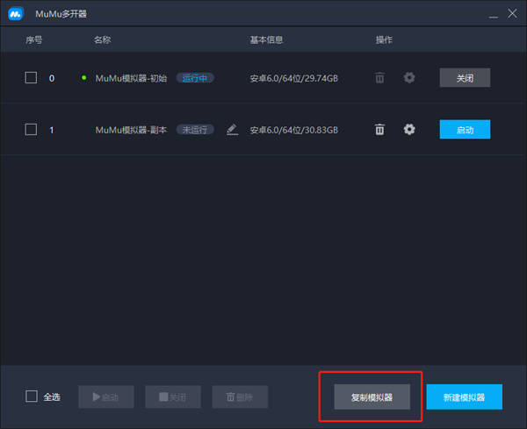This screenshot has height=429, width=527.
Task: Click the 关闭 button for MuMu模拟器-初始
Action: (465, 78)
